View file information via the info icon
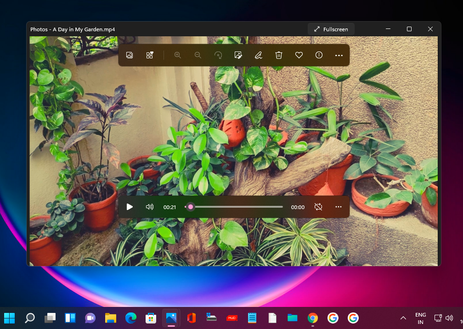The height and width of the screenshot is (329, 463). (x=319, y=55)
